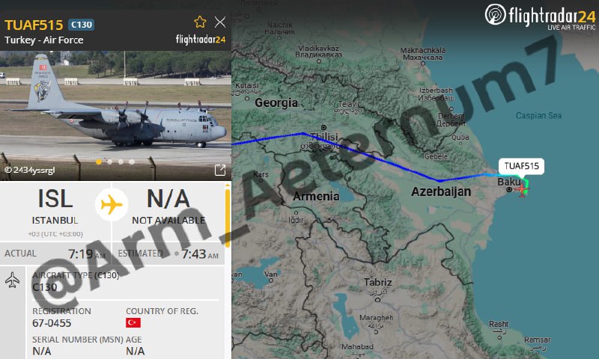This screenshot has height=359, width=599.
Task: Click the red aircraft marker near Baku
Action: pos(521,189)
